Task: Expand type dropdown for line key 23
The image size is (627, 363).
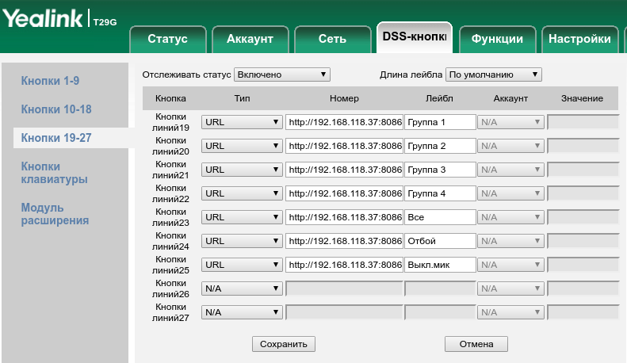Action: (242, 217)
